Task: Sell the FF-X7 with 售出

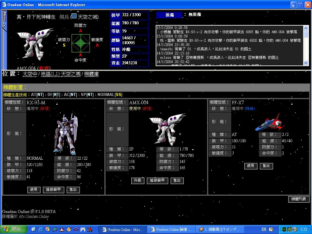Action: click(x=266, y=166)
